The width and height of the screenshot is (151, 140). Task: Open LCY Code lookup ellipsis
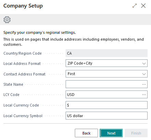tap(144, 95)
